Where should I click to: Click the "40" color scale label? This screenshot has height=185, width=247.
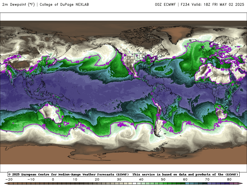(141, 179)
